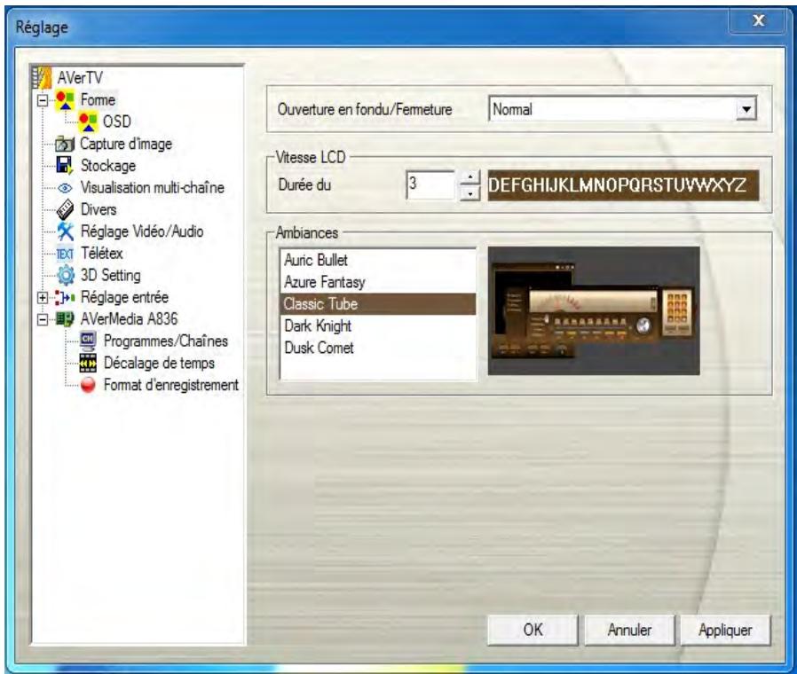This screenshot has height=674, width=797.
Task: Open Stockage settings
Action: click(108, 166)
